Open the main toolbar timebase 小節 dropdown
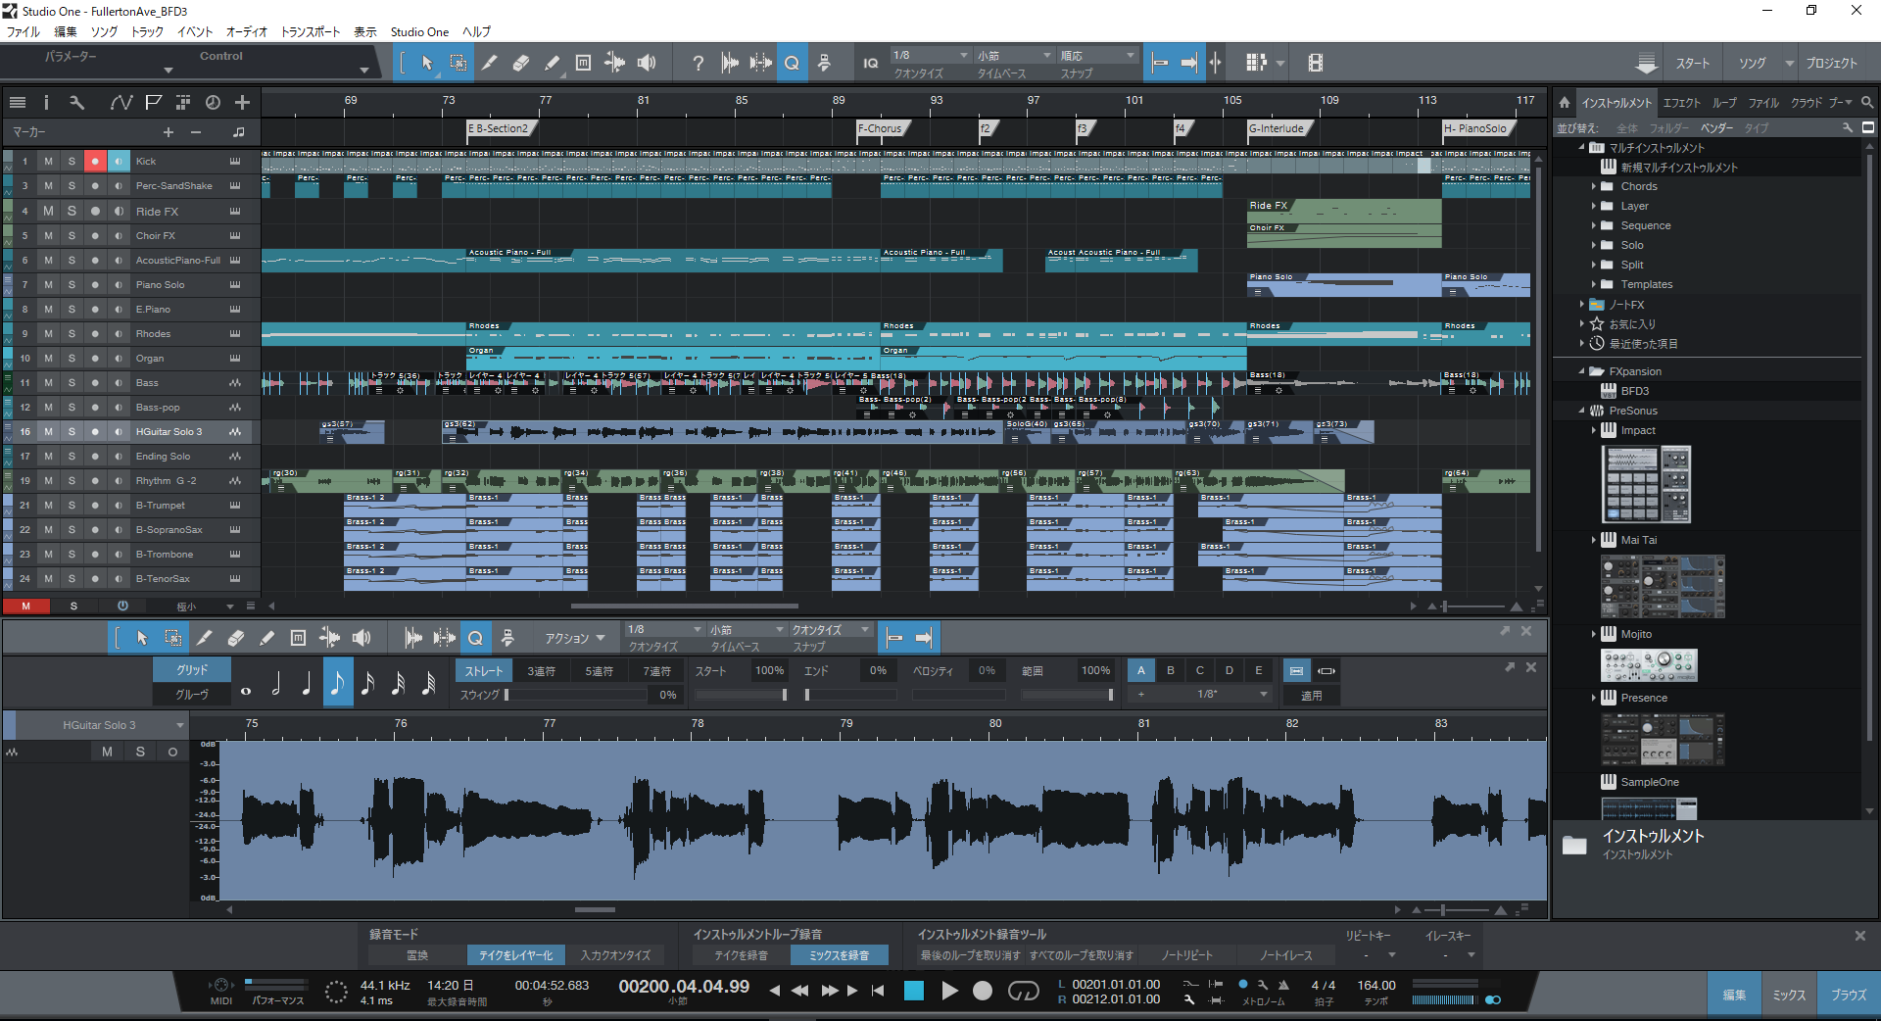Image resolution: width=1881 pixels, height=1021 pixels. point(1014,55)
